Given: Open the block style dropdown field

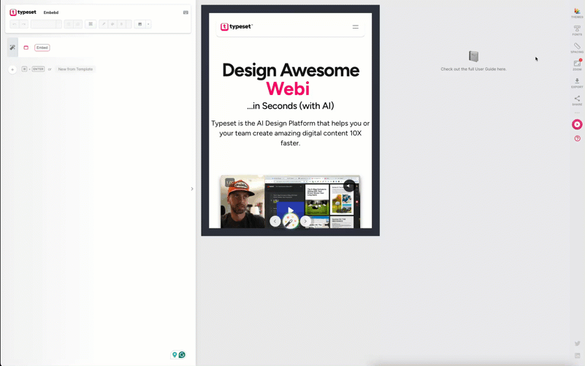Looking at the screenshot, I should point(46,24).
